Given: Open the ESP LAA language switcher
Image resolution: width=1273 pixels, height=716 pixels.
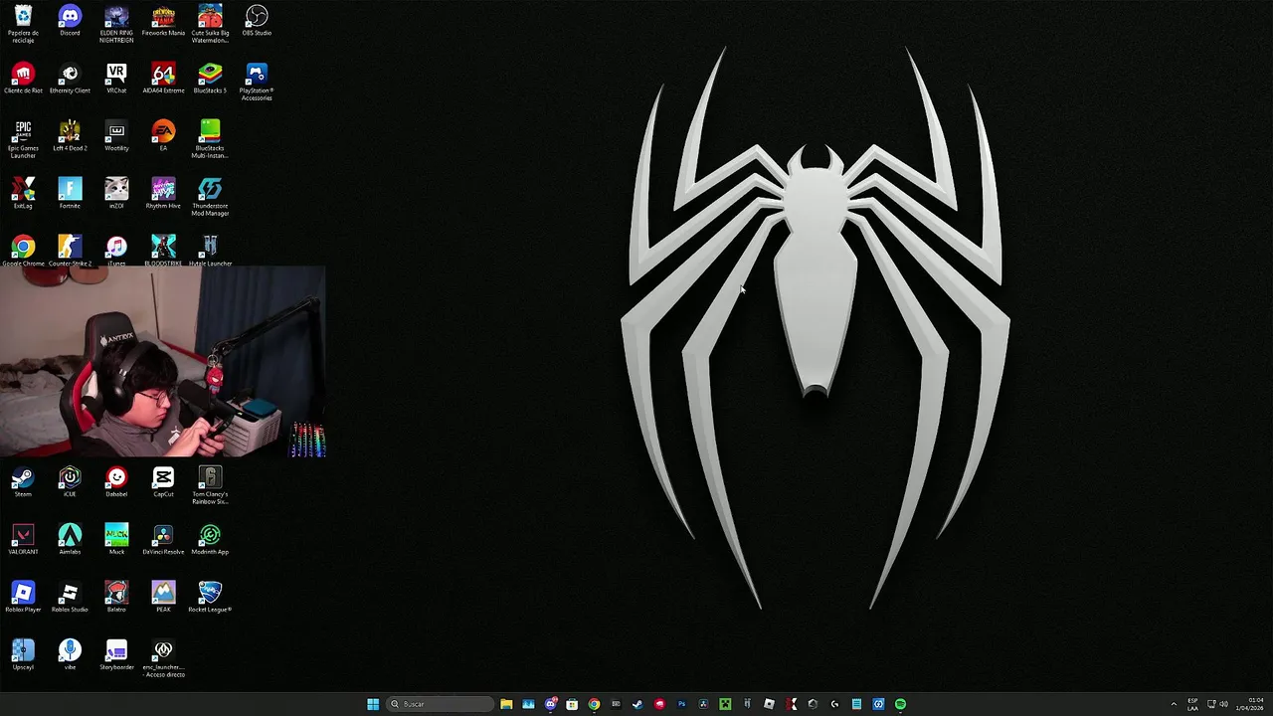Looking at the screenshot, I should point(1192,704).
